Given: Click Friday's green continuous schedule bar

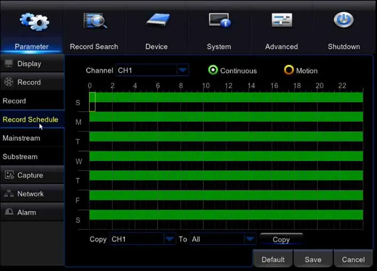Looking at the screenshot, I should pos(226,195).
